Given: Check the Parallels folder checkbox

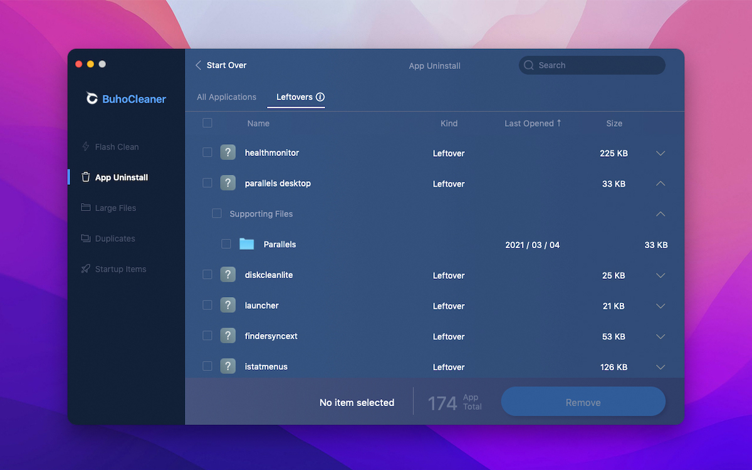Looking at the screenshot, I should pyautogui.click(x=226, y=244).
